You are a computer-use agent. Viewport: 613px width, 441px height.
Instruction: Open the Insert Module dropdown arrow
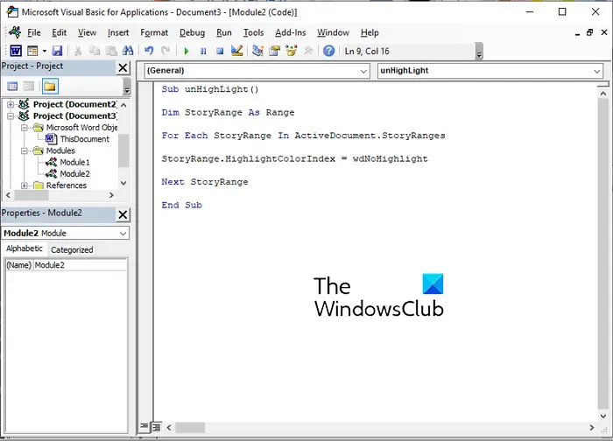point(44,51)
